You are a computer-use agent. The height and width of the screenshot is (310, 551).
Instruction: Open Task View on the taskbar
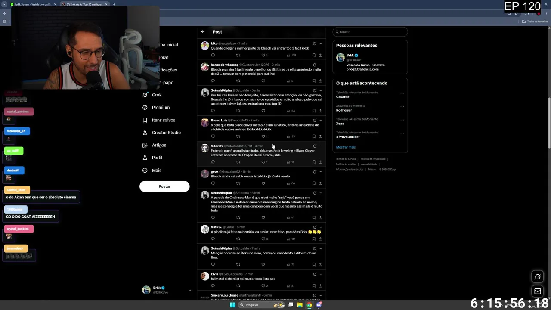click(291, 305)
